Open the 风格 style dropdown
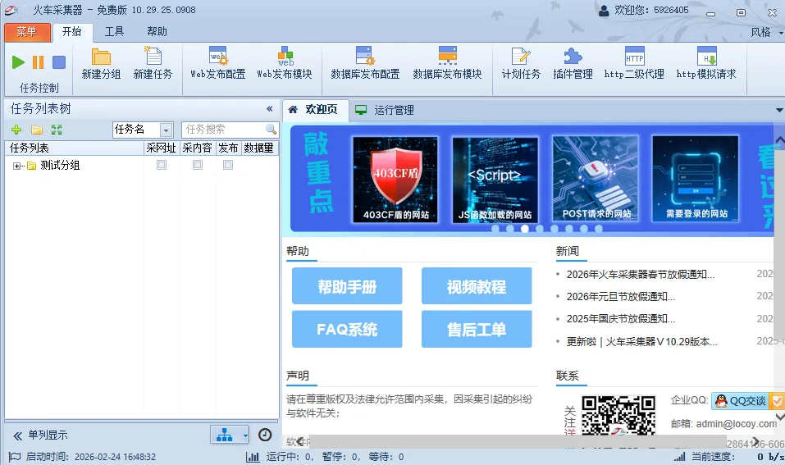Image resolution: width=785 pixels, height=465 pixels. 764,32
